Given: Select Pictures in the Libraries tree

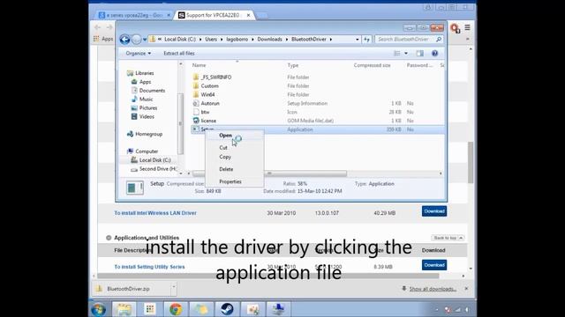Looking at the screenshot, I should 148,107.
